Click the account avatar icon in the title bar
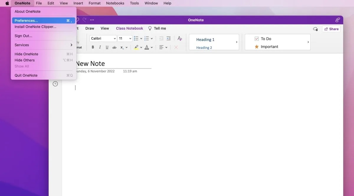The width and height of the screenshot is (354, 196). pyautogui.click(x=337, y=20)
